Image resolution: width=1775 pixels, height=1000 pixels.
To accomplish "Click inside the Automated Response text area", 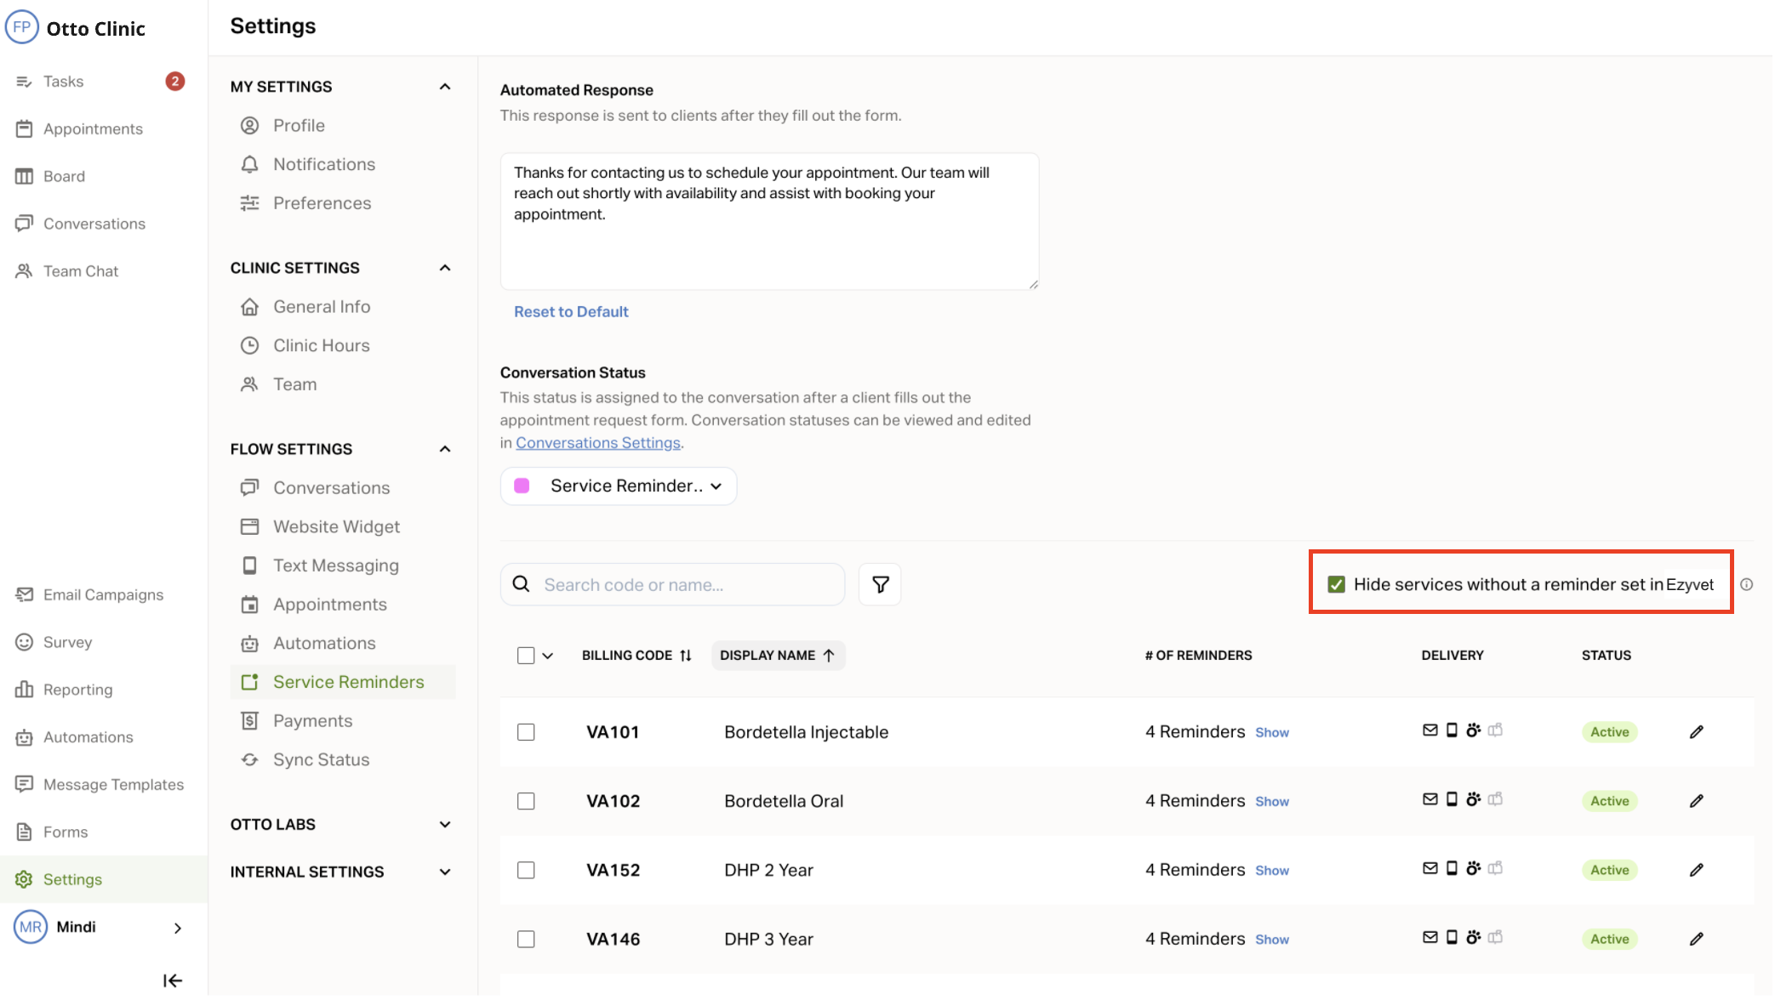I will point(769,222).
